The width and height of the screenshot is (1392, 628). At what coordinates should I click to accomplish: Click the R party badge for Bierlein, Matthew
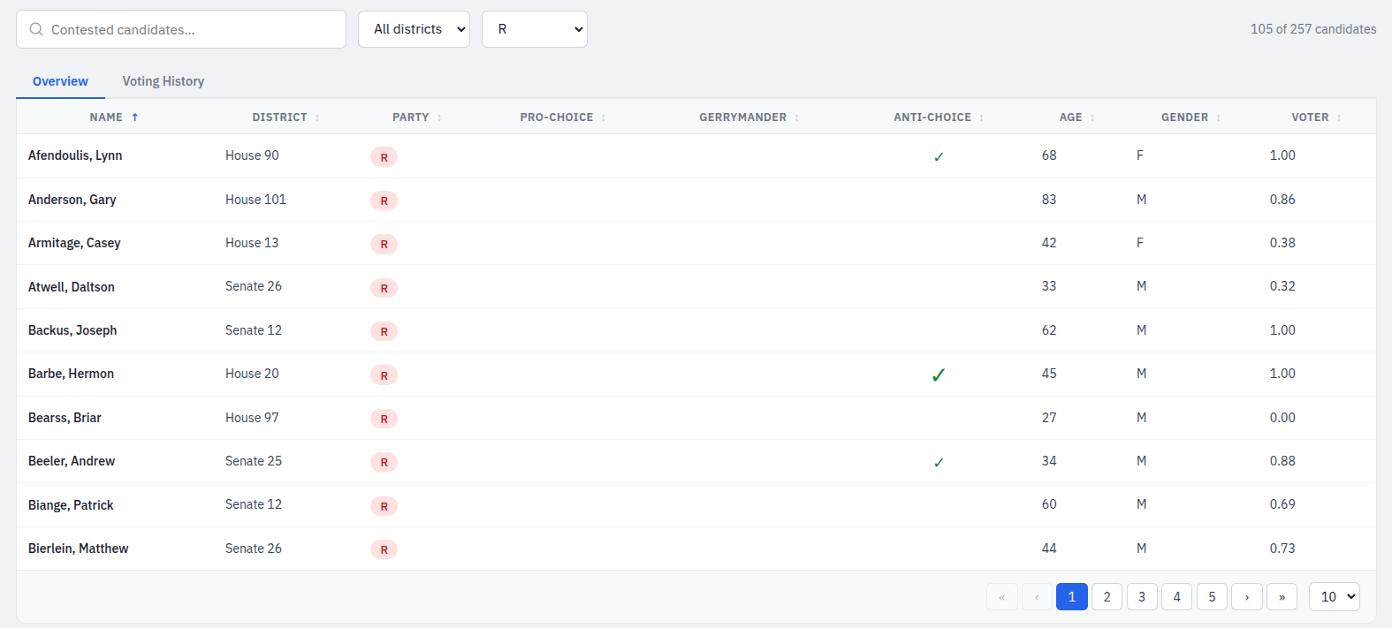pyautogui.click(x=384, y=549)
